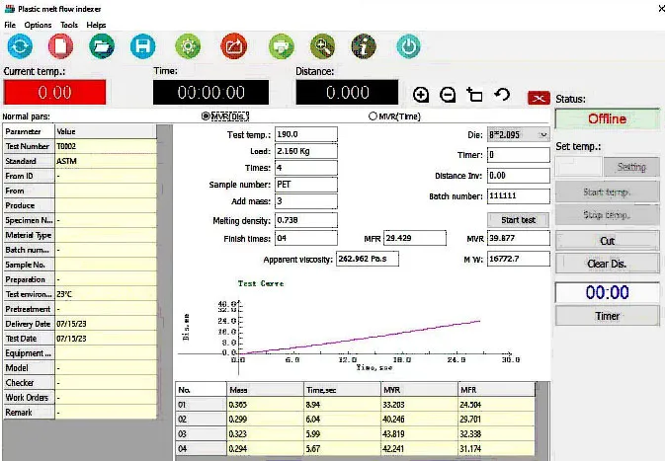
Task: Click the Remark parameter row
Action: 80,413
